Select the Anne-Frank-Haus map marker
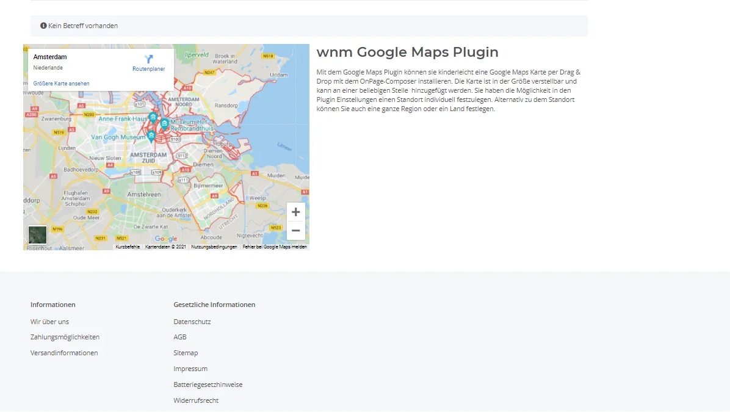The height and width of the screenshot is (412, 730). 153,116
